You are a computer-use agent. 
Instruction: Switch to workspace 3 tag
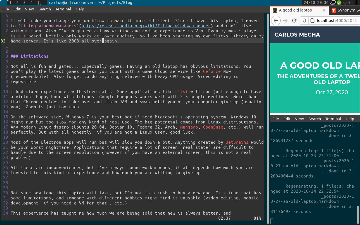coord(24,3)
